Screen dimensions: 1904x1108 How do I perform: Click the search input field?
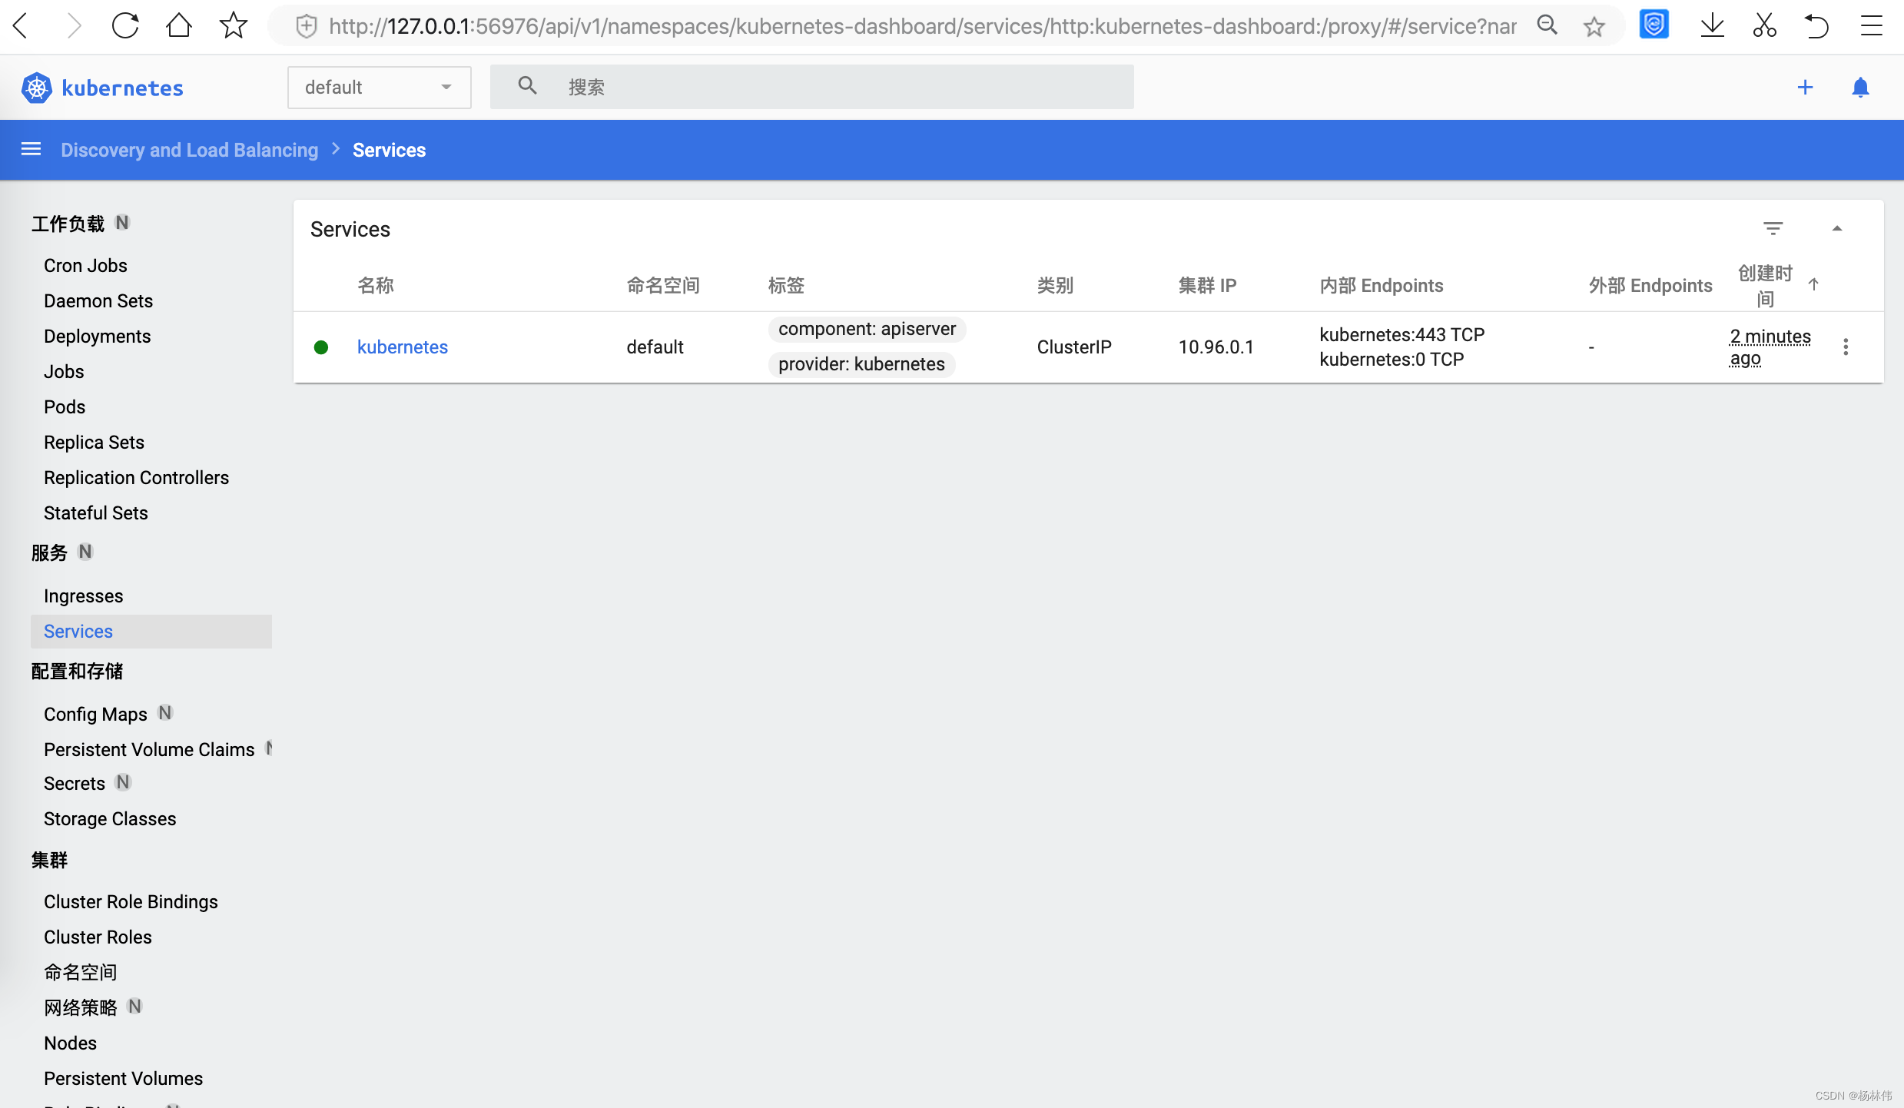coord(845,88)
